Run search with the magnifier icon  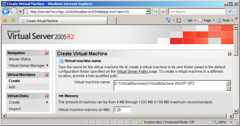pyautogui.click(x=229, y=12)
